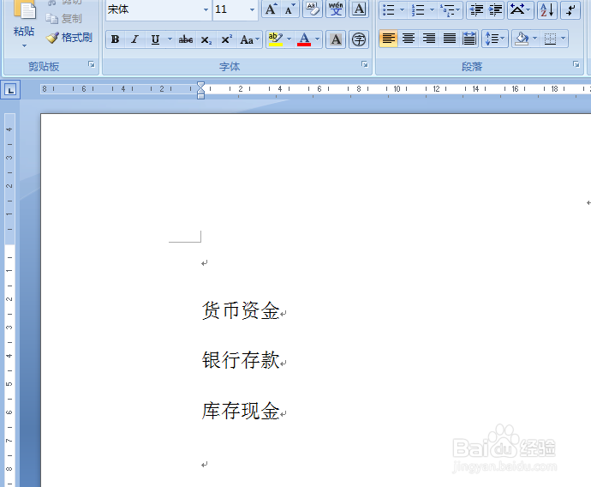Viewport: 591px width, 487px height.
Task: Click the Phonetic Guide (wén) icon
Action: [336, 9]
